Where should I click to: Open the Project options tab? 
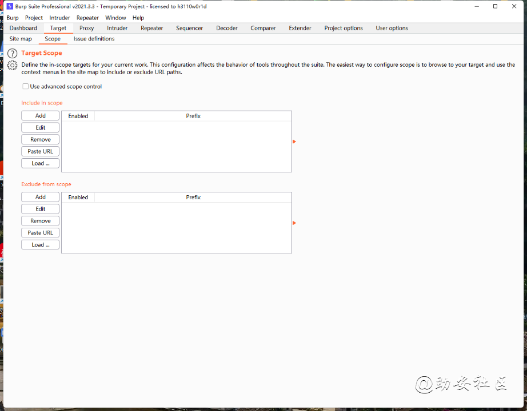(x=344, y=28)
